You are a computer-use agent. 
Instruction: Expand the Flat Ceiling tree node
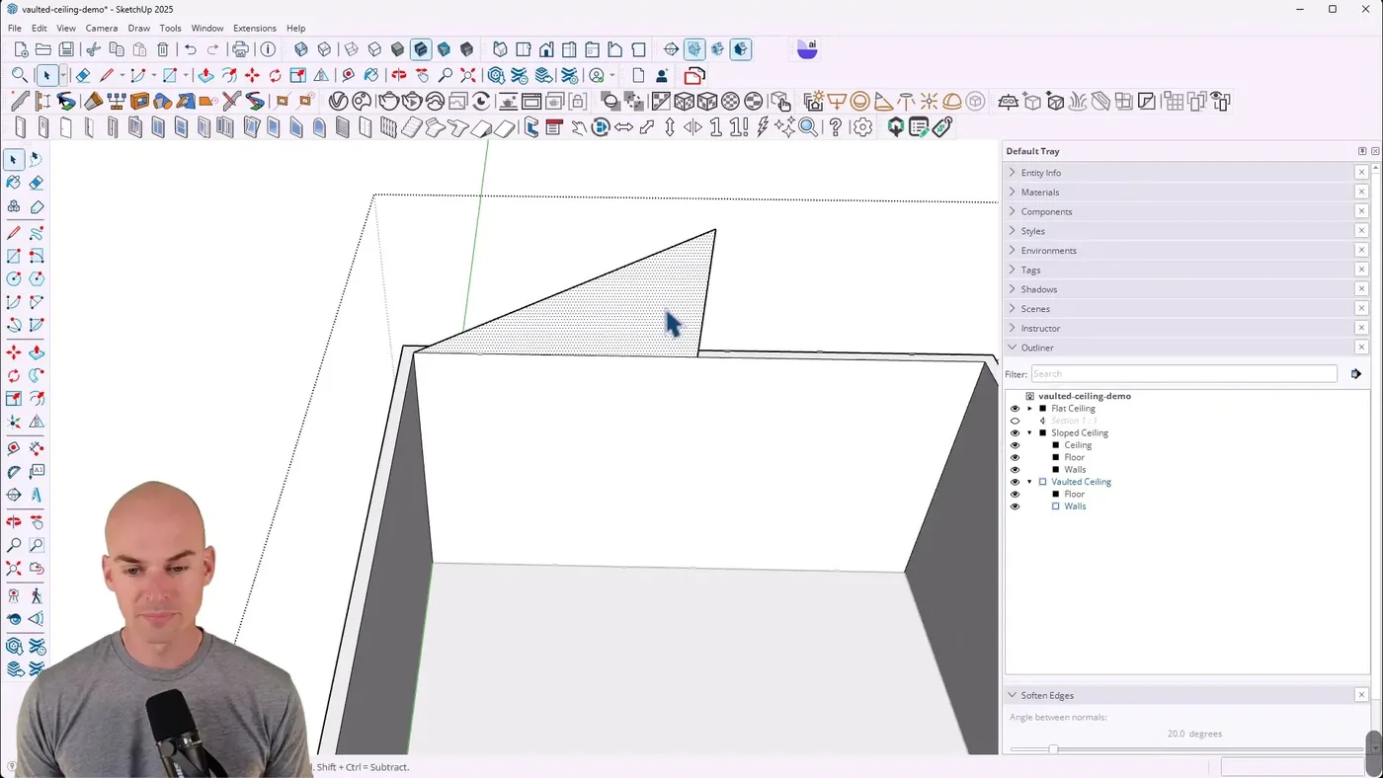(x=1029, y=409)
